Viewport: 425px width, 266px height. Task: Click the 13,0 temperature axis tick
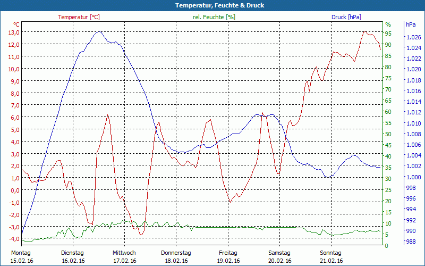(14, 32)
